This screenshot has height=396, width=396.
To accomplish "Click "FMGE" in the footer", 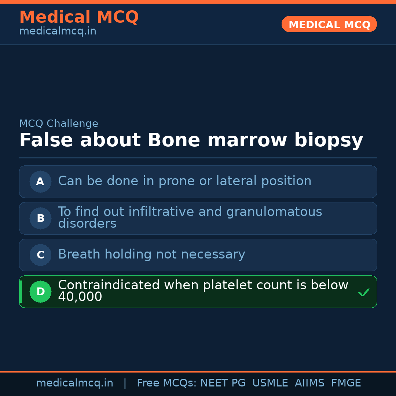I will [x=346, y=383].
